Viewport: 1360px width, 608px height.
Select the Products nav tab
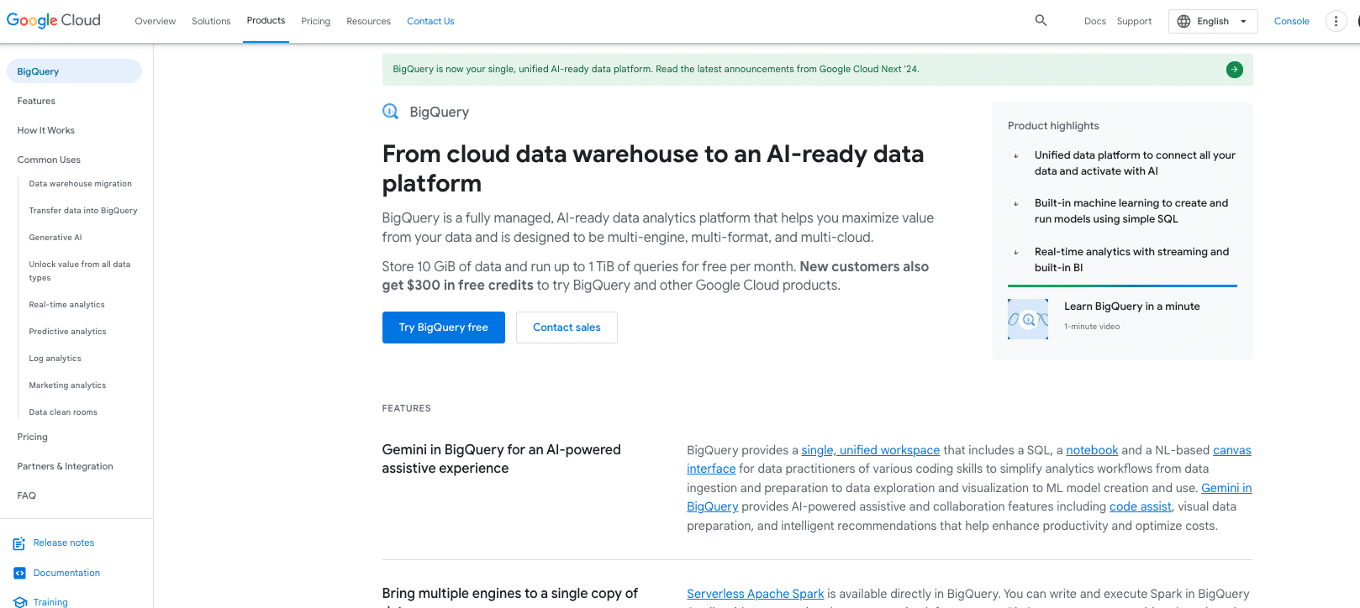[x=266, y=20]
